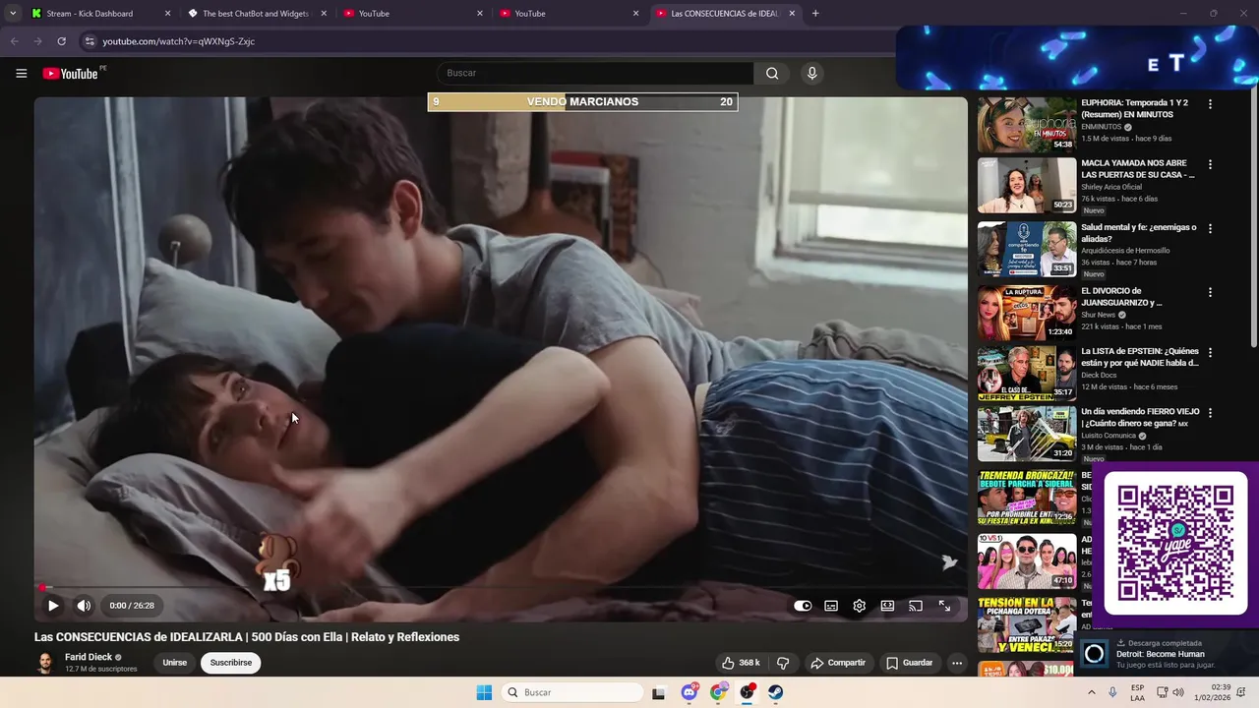Screen dimensions: 1259x708
Task: Cast video to a TV
Action: pyautogui.click(x=916, y=606)
